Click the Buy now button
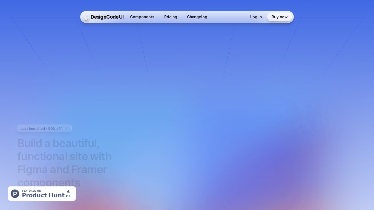Viewport: 374px width, 210px height. point(280,17)
